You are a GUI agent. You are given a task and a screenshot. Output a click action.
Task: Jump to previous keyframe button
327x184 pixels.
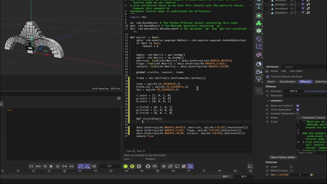38,166
